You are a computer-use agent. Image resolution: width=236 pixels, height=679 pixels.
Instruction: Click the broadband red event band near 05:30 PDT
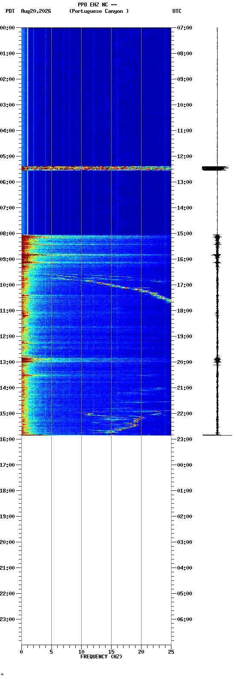tap(96, 168)
